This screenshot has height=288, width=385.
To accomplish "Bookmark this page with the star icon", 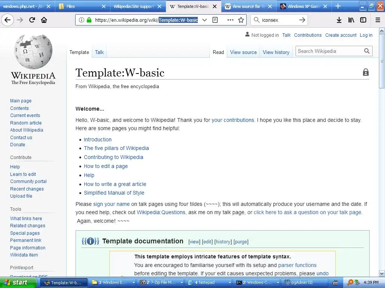I will coord(241,20).
